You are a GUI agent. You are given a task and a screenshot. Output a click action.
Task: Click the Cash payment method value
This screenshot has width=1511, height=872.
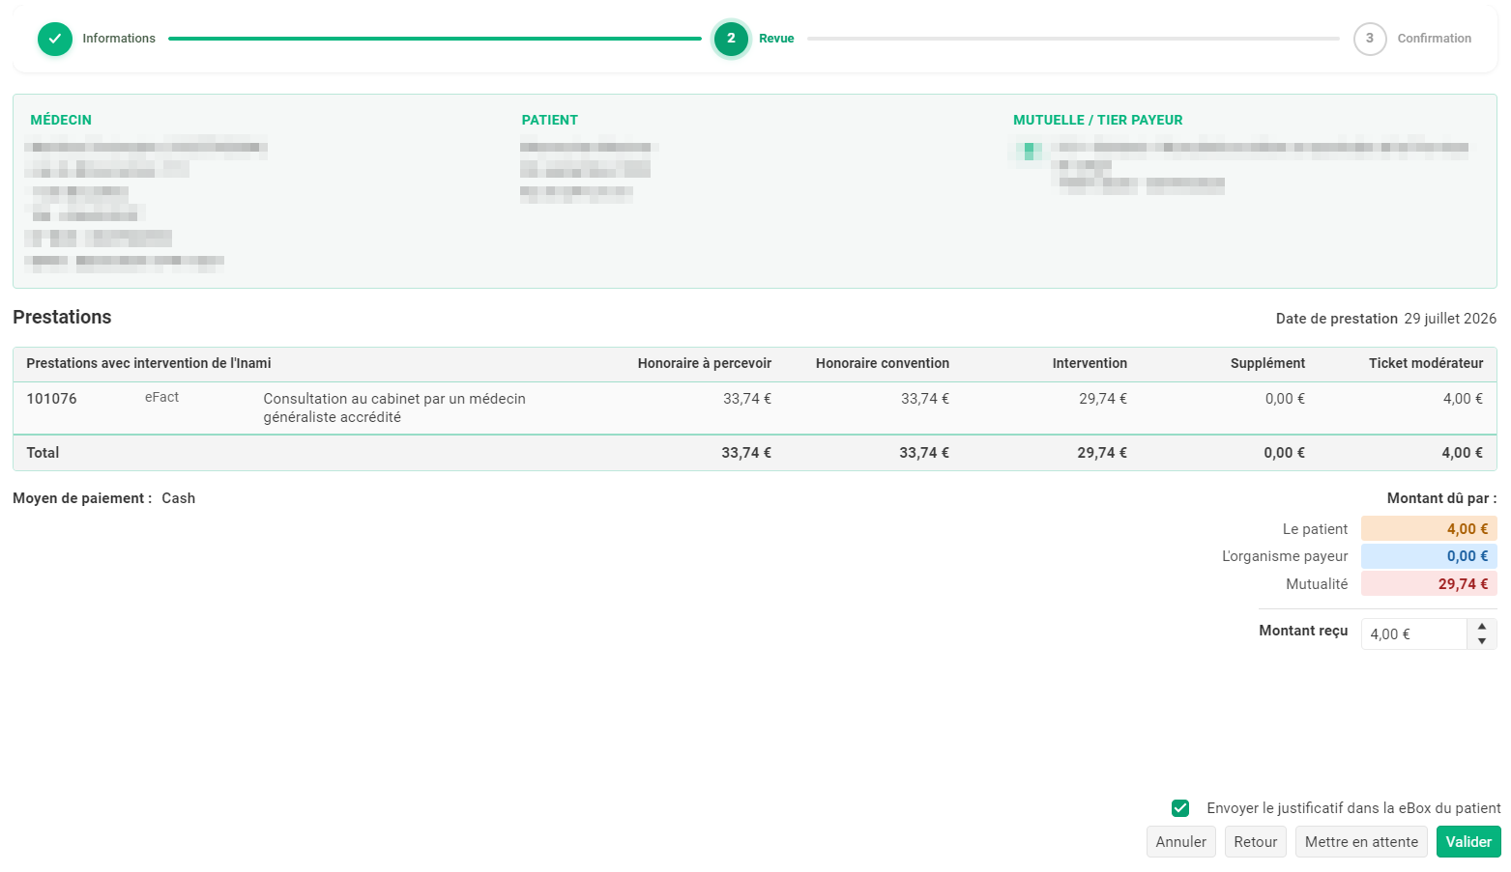[178, 498]
